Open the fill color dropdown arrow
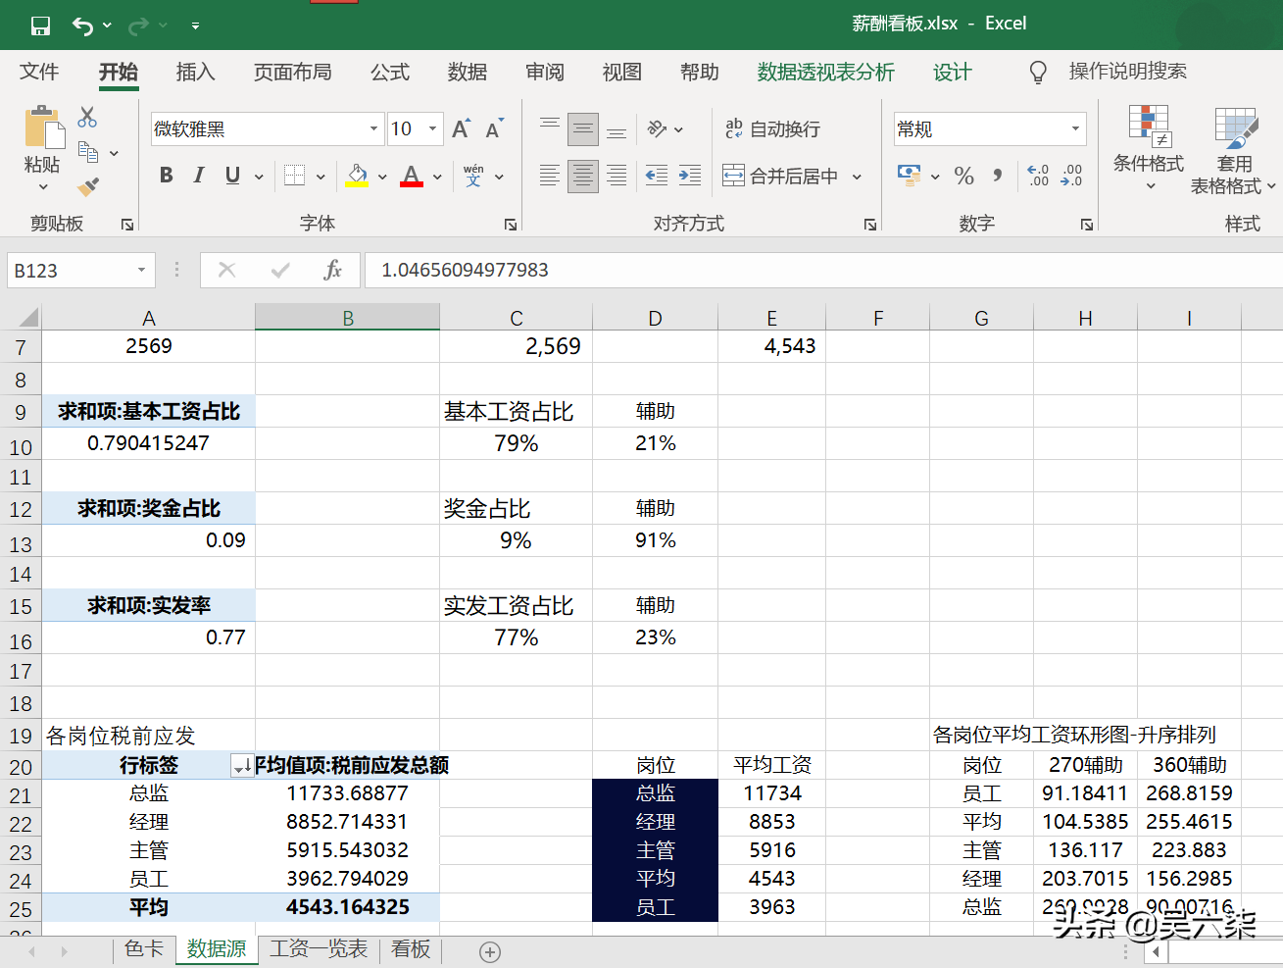The width and height of the screenshot is (1283, 968). (x=382, y=177)
